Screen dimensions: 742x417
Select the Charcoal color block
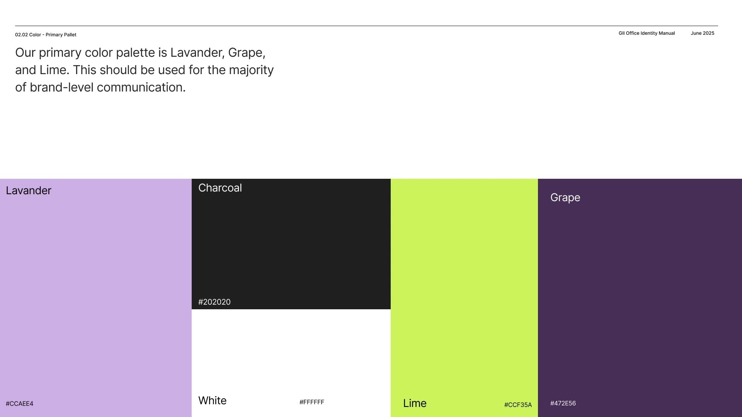(x=291, y=243)
